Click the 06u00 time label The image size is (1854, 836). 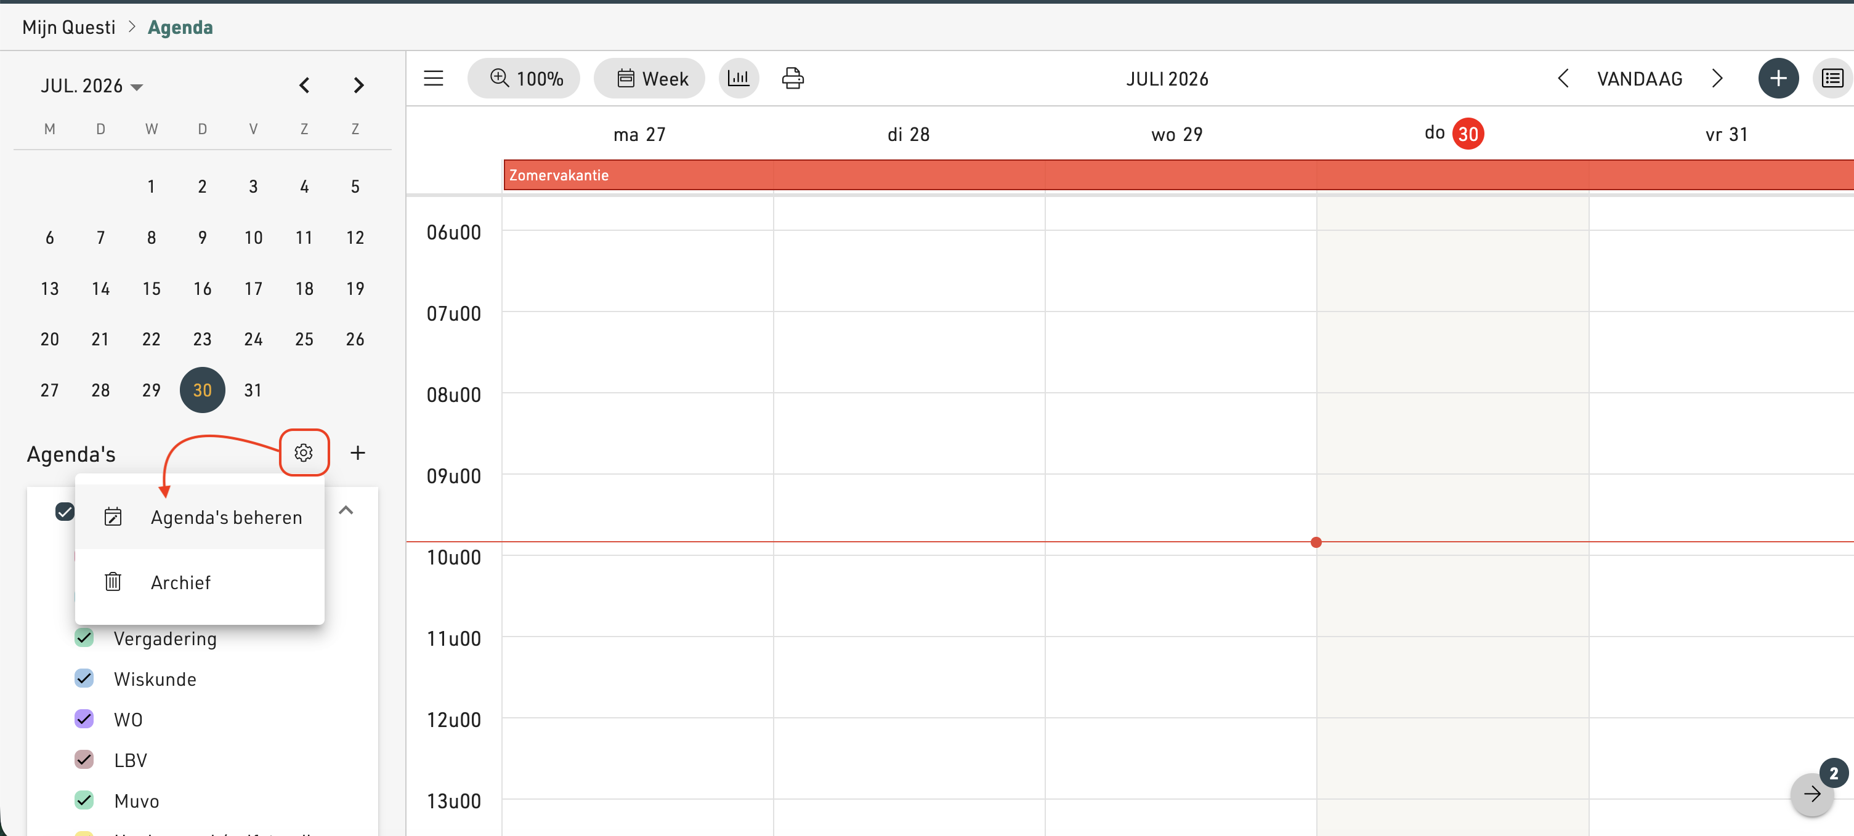pos(453,232)
